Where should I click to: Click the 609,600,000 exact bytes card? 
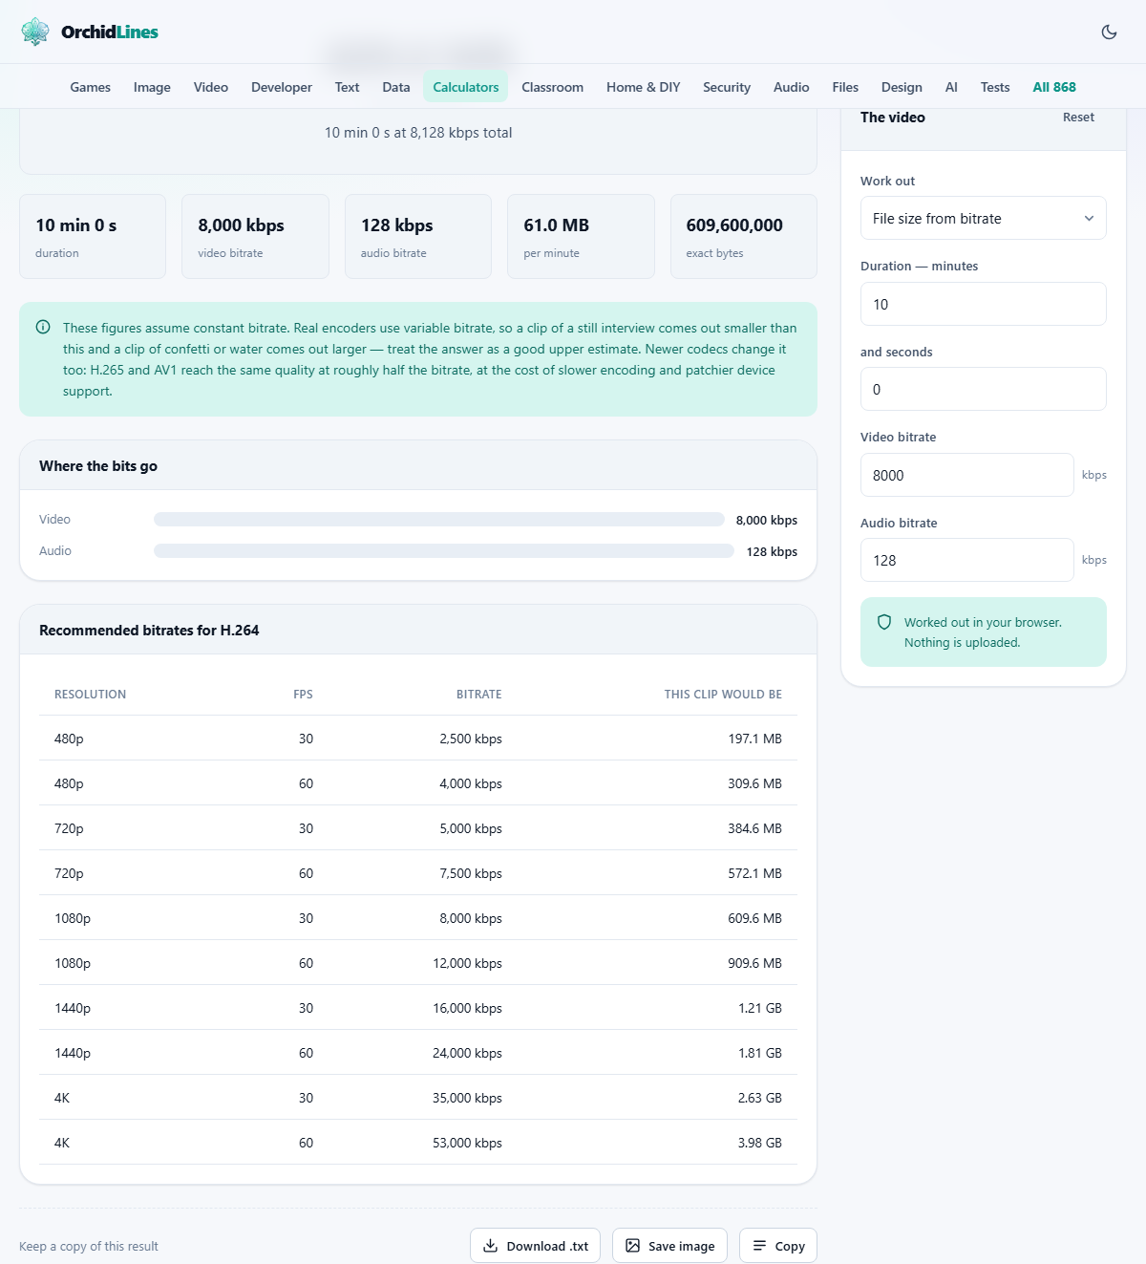pyautogui.click(x=744, y=237)
